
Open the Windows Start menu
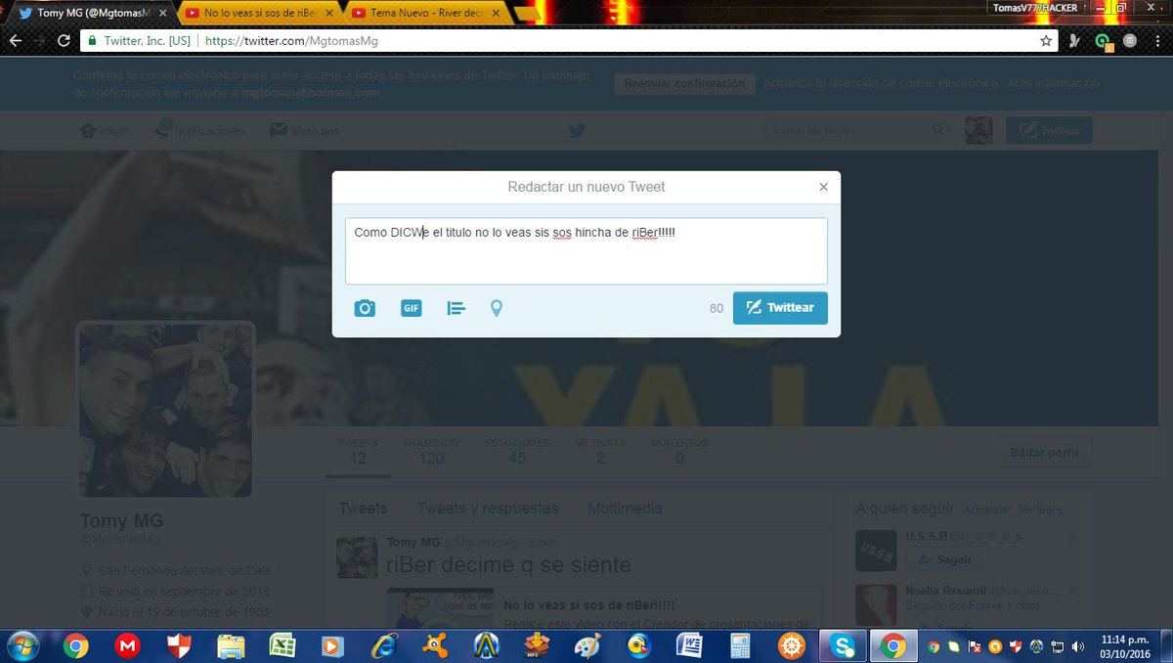[22, 645]
